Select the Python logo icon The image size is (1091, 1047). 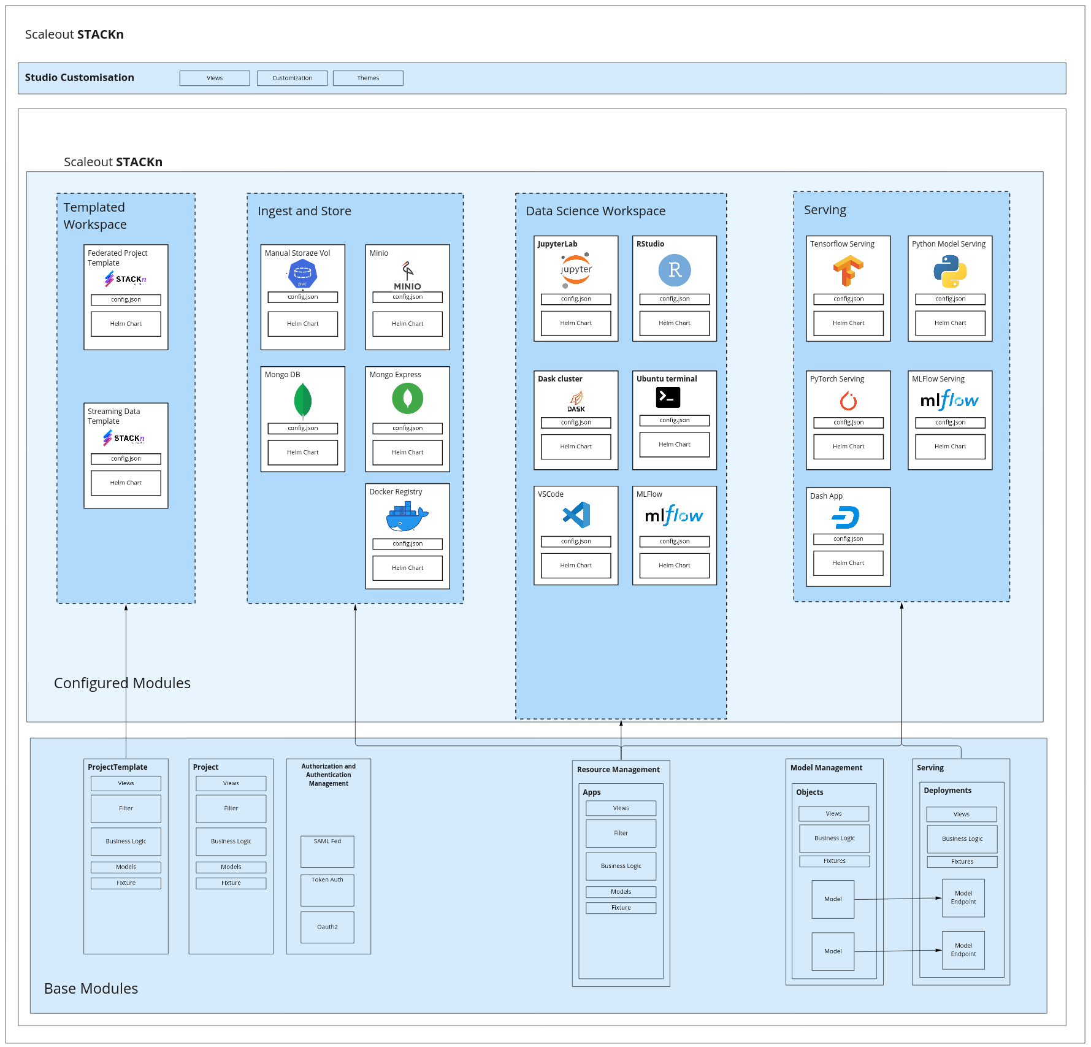pyautogui.click(x=950, y=271)
